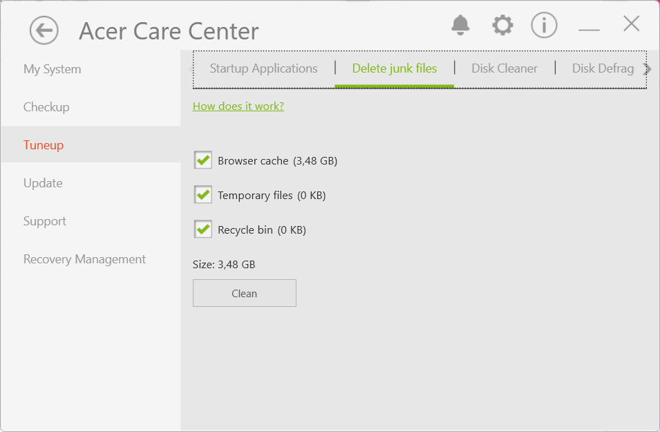Open notifications bell icon

click(x=460, y=26)
